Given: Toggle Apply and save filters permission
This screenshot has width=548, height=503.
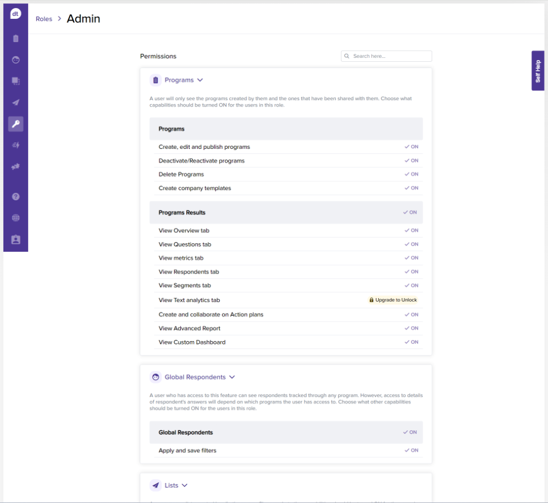Looking at the screenshot, I should [x=411, y=450].
